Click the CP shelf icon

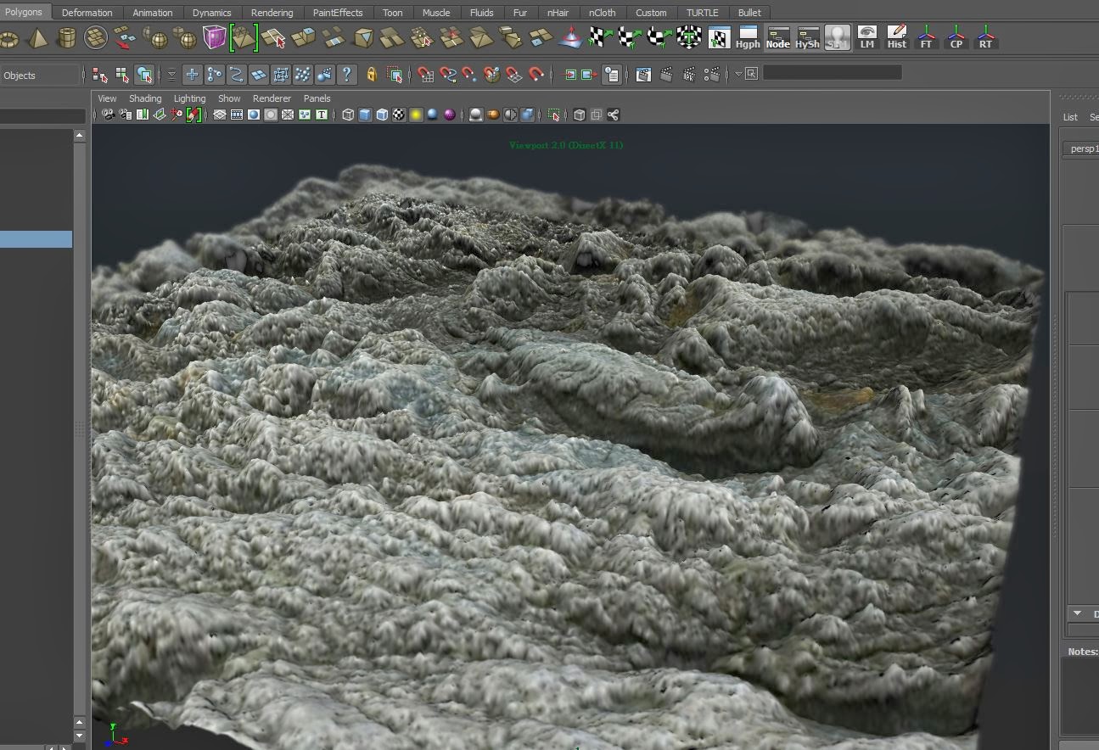[x=956, y=38]
